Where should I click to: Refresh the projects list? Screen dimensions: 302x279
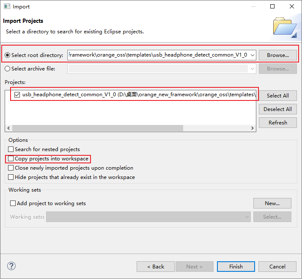277,123
